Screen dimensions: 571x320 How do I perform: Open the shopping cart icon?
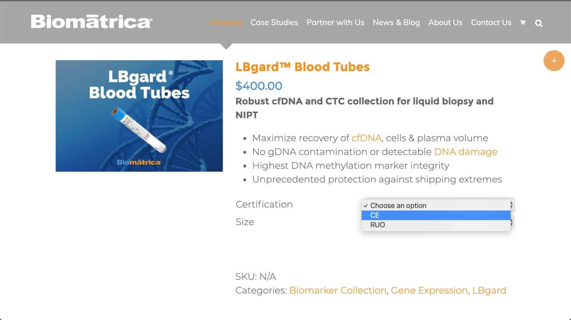(x=523, y=23)
